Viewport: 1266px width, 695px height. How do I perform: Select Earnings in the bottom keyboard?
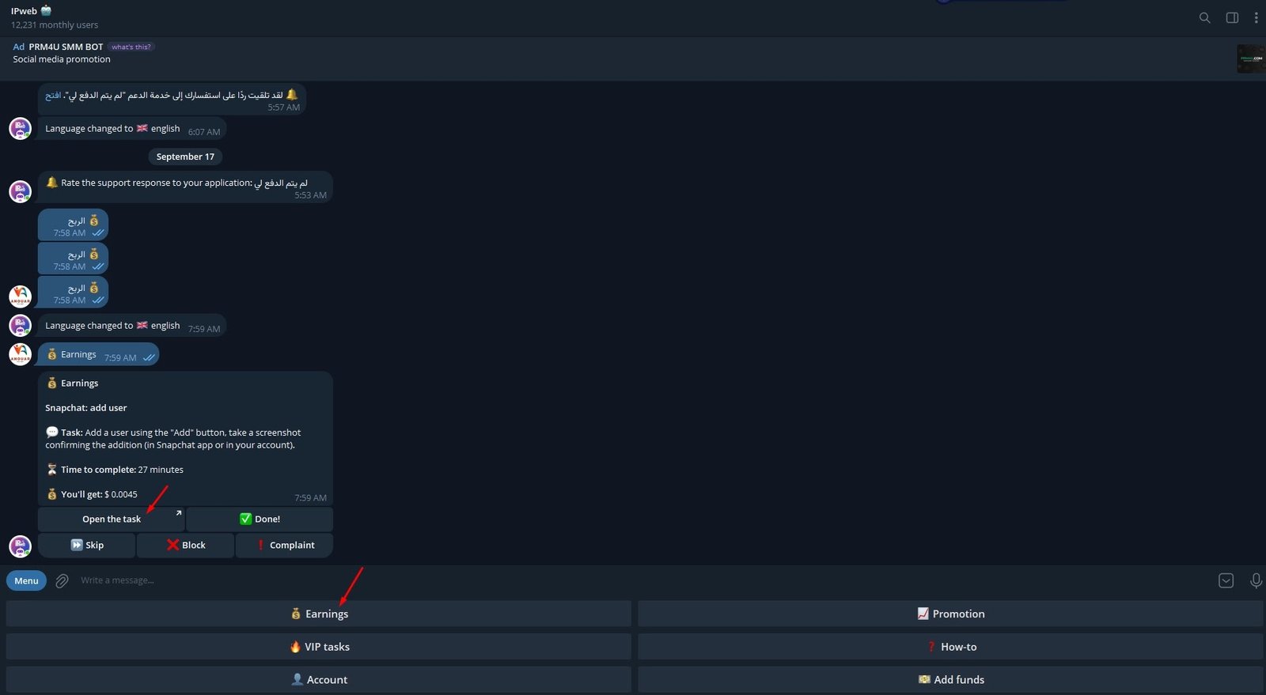coord(319,614)
